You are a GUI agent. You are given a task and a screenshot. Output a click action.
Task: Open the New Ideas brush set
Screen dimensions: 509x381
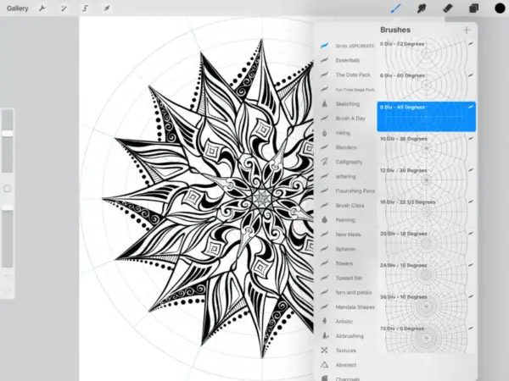(x=347, y=235)
